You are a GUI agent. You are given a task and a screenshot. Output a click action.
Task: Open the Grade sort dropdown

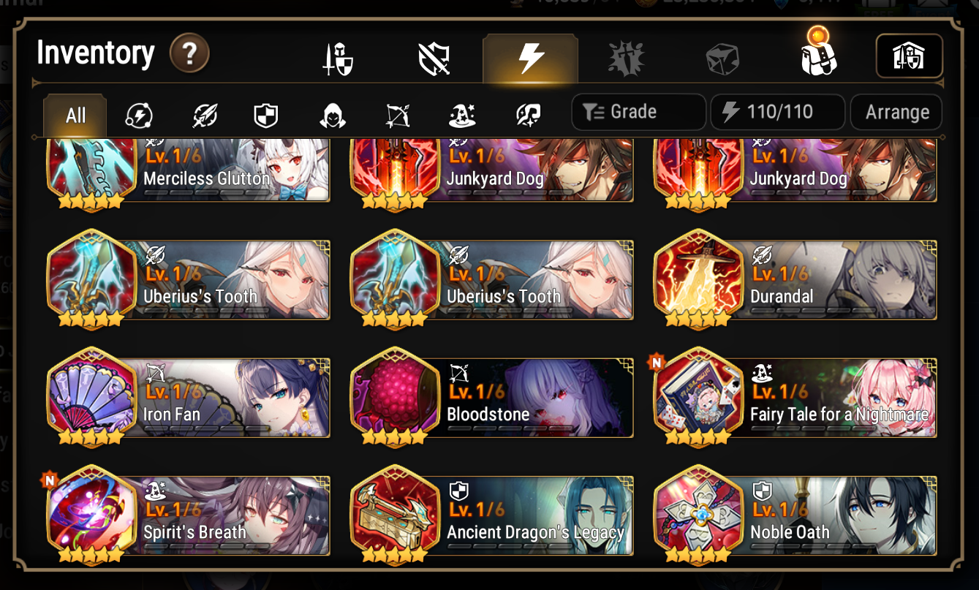pos(639,112)
